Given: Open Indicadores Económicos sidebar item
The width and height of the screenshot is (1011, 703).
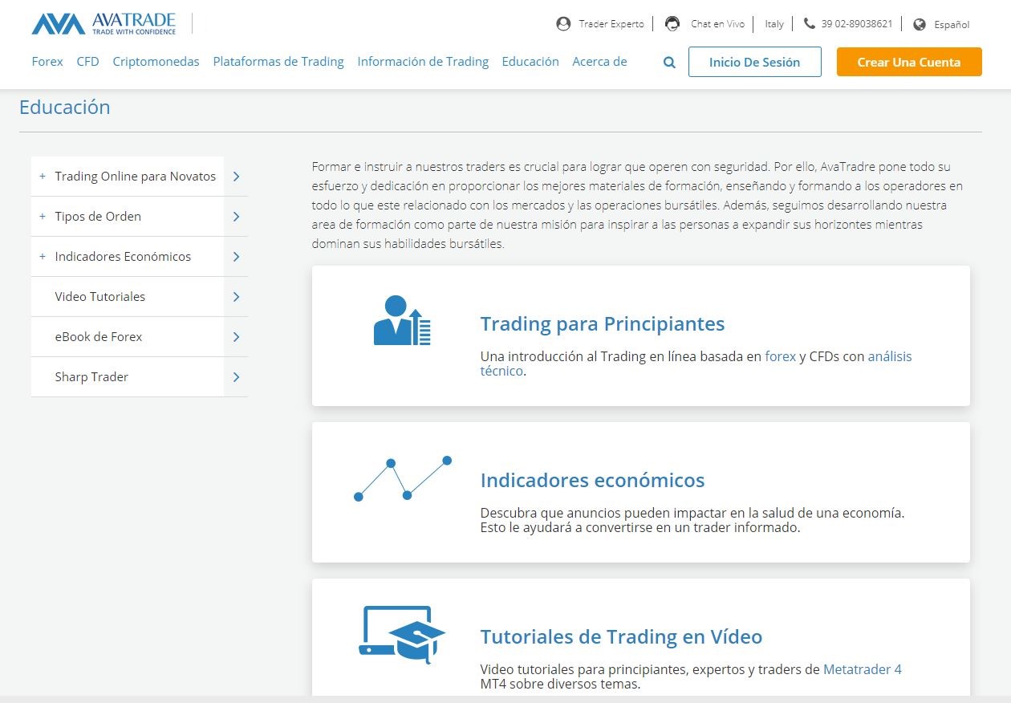Looking at the screenshot, I should [123, 257].
